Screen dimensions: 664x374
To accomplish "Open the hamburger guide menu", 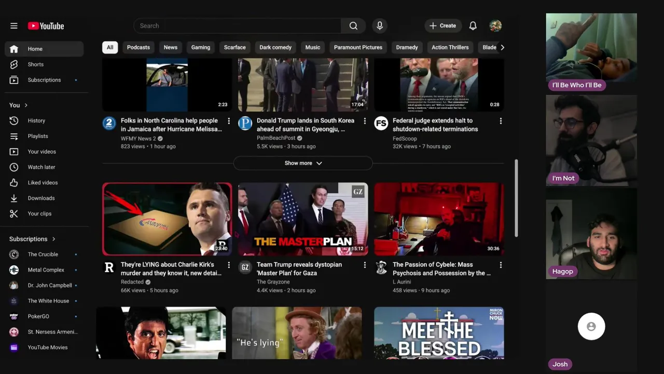I will point(14,26).
